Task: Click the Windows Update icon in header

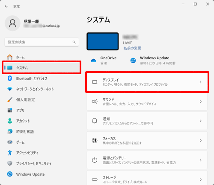Action: tap(133, 61)
